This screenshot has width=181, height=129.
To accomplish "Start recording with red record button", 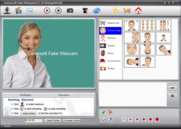I will click(x=47, y=11).
